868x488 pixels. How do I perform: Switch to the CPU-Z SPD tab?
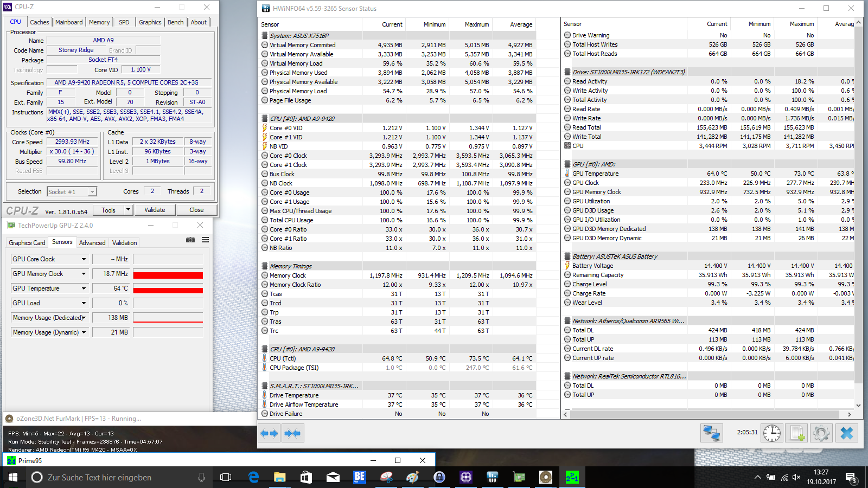coord(124,22)
